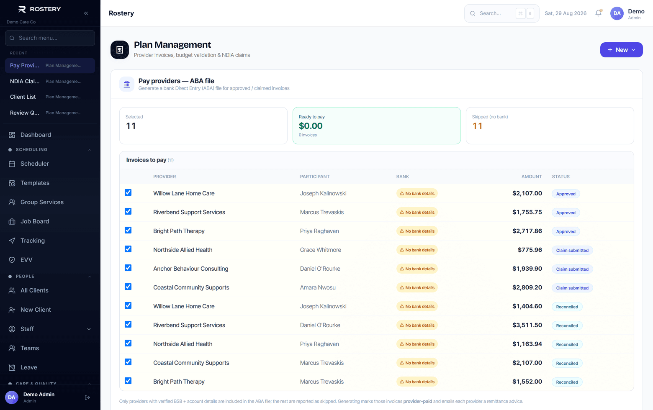Click the Demo Admin name in the top bar
The image size is (653, 410).
[x=636, y=11]
